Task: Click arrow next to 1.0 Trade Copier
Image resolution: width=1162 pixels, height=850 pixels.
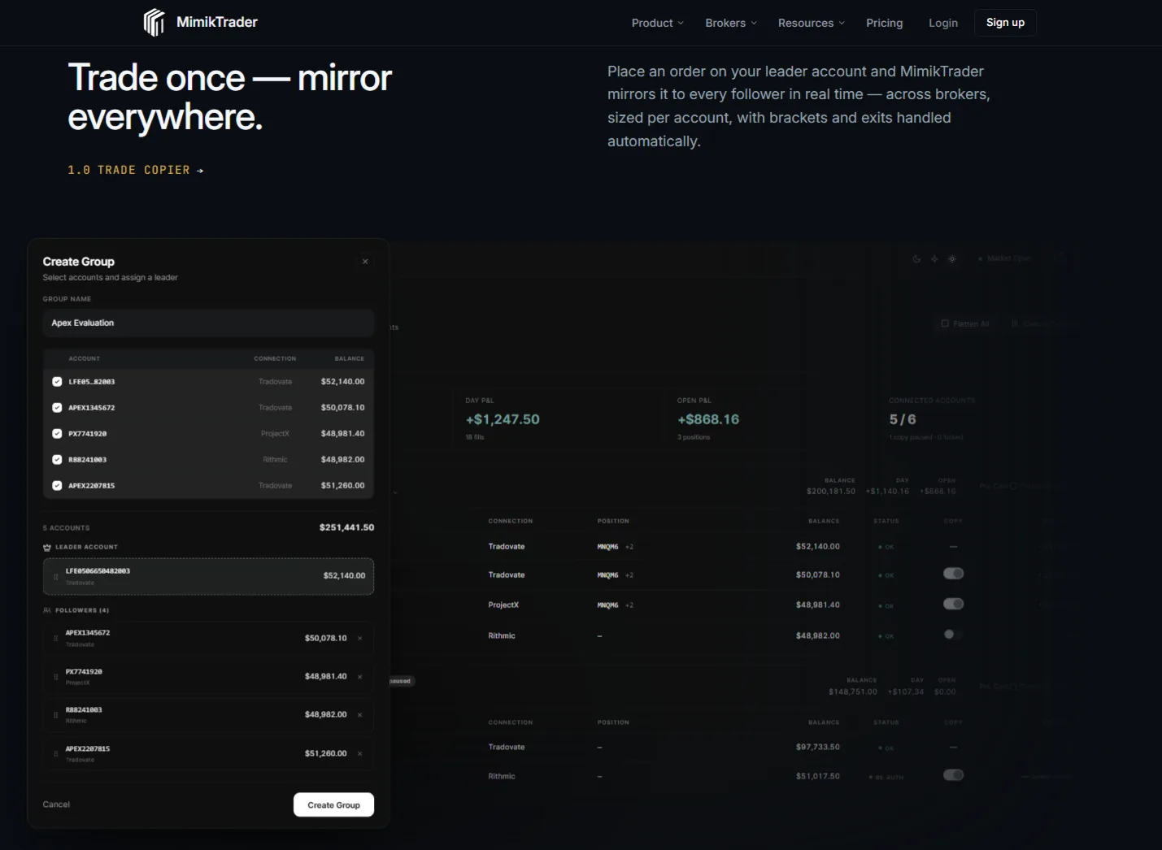Action: click(x=200, y=171)
